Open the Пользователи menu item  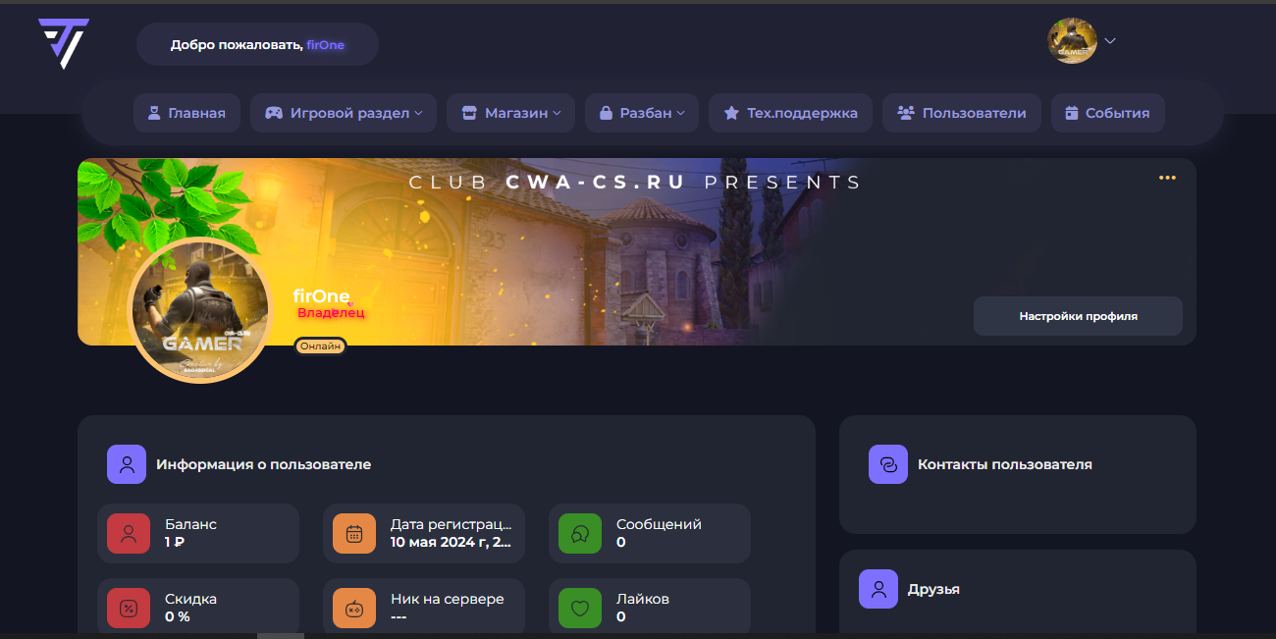point(962,113)
